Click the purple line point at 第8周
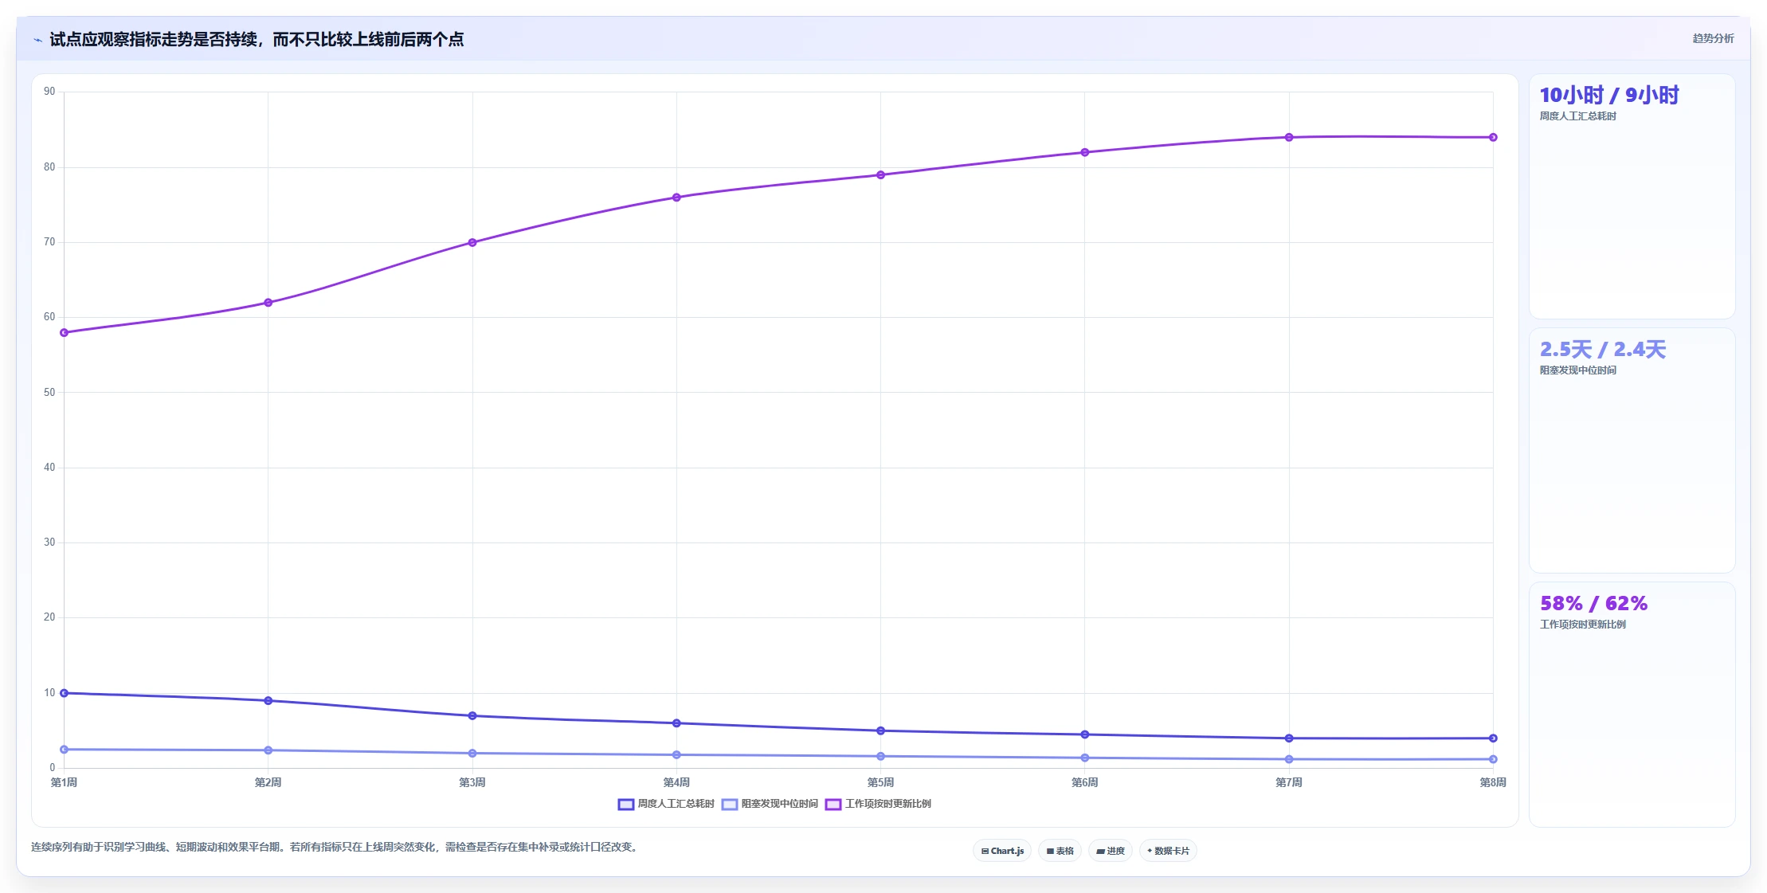Image resolution: width=1767 pixels, height=893 pixels. pyautogui.click(x=1493, y=137)
